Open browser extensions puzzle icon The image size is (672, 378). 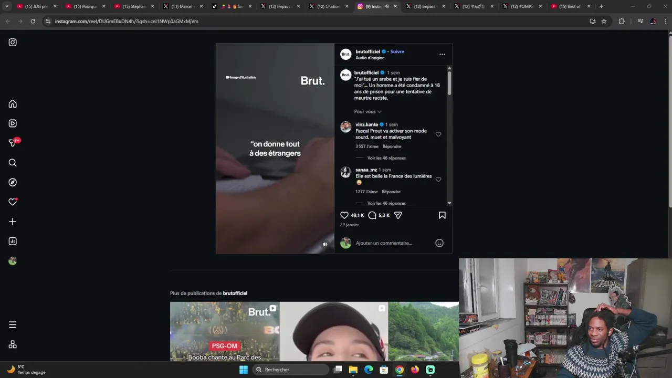coord(622,21)
